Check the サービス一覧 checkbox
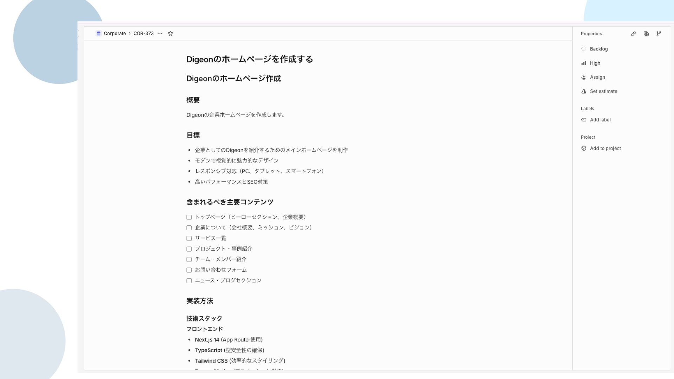This screenshot has height=379, width=674. click(x=189, y=238)
